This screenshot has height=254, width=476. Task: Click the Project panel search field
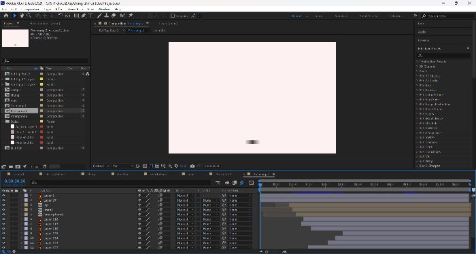46,60
